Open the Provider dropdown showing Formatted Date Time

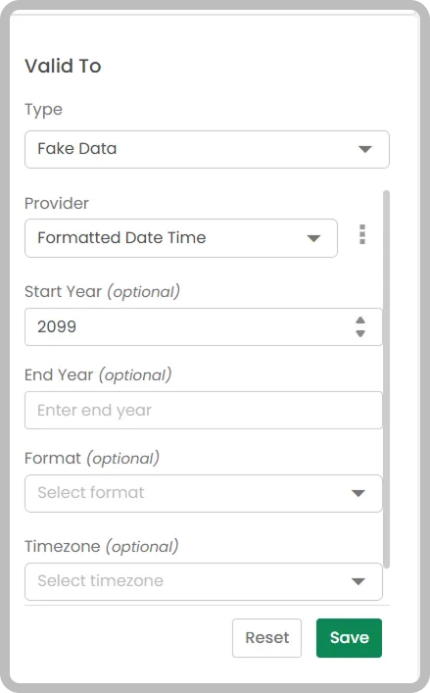181,238
